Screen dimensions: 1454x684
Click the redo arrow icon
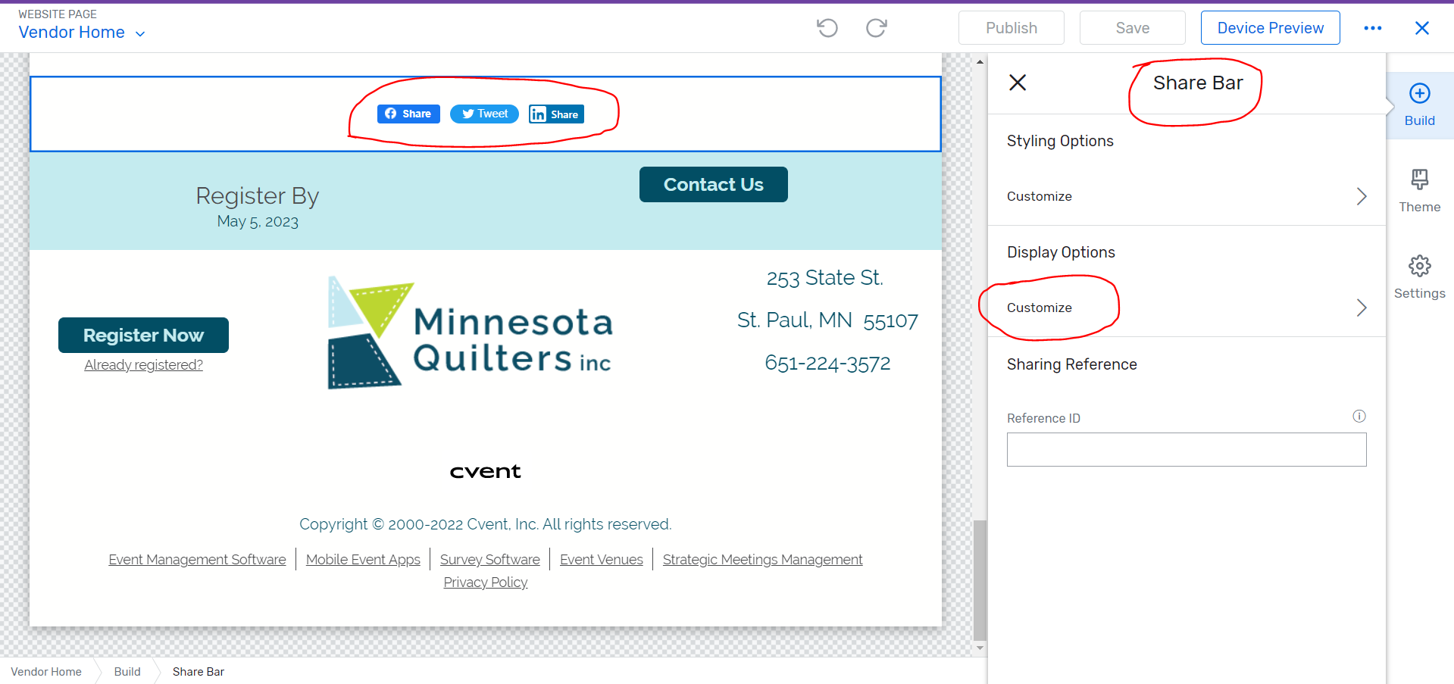[877, 28]
